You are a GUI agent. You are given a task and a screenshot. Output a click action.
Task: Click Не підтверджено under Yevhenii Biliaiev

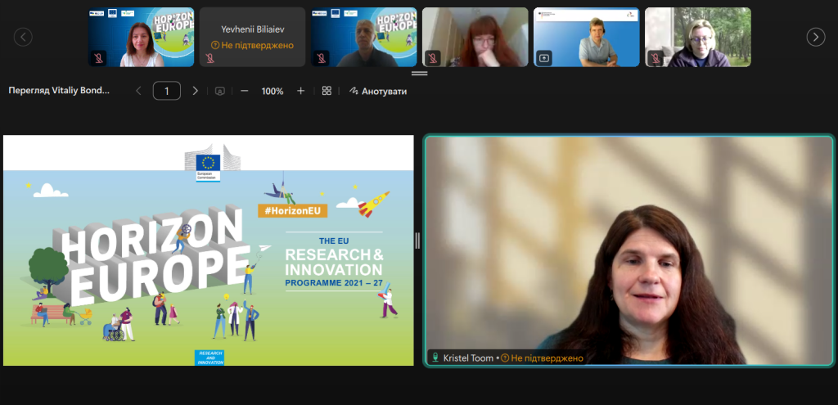252,46
